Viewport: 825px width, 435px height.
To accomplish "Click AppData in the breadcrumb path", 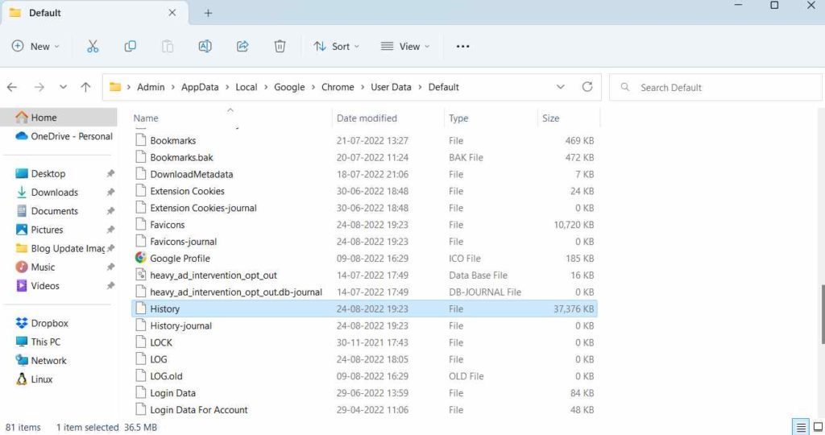I will point(200,87).
